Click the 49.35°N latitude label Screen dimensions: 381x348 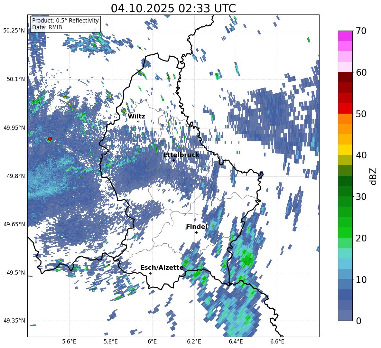tap(14, 321)
